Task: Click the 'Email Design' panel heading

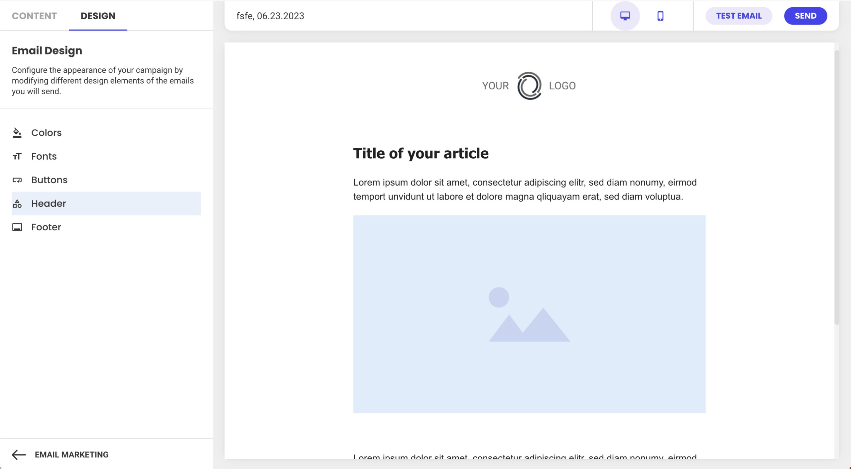Action: [47, 50]
